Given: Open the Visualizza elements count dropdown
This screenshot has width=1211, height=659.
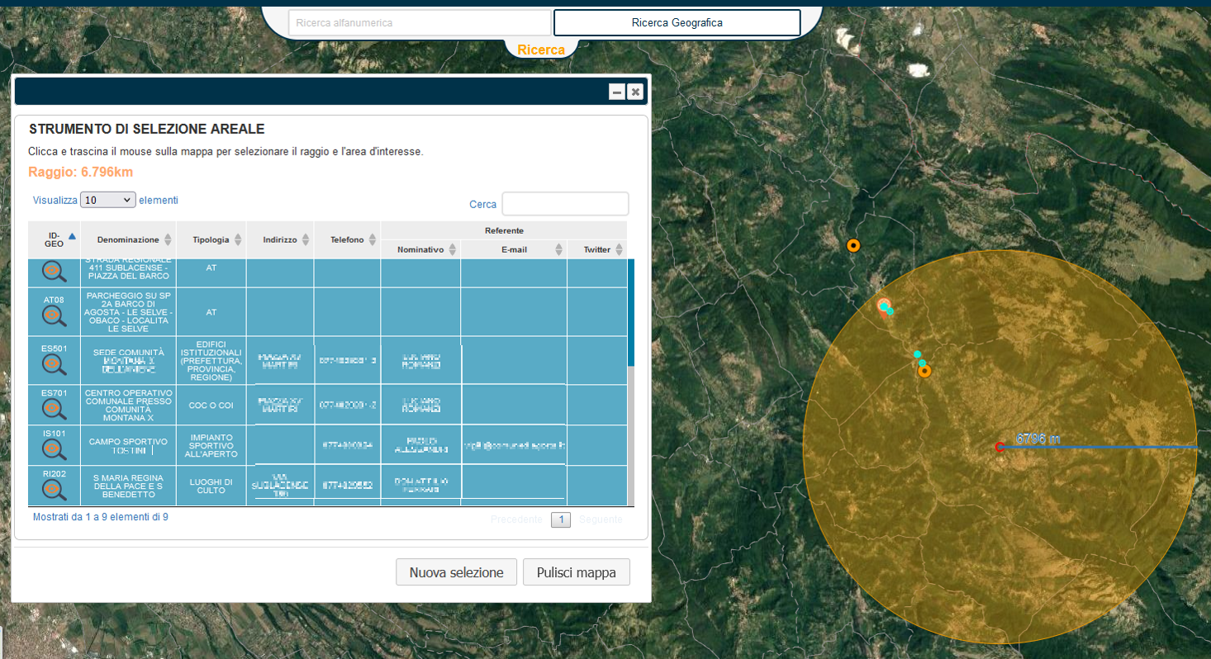Looking at the screenshot, I should pyautogui.click(x=107, y=200).
